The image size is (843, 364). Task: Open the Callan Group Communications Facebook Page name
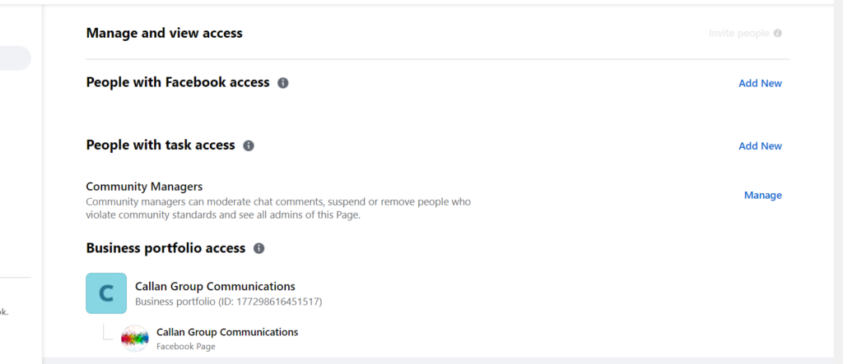[227, 332]
